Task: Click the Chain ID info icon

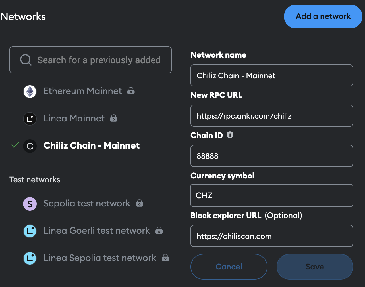Action: (230, 135)
